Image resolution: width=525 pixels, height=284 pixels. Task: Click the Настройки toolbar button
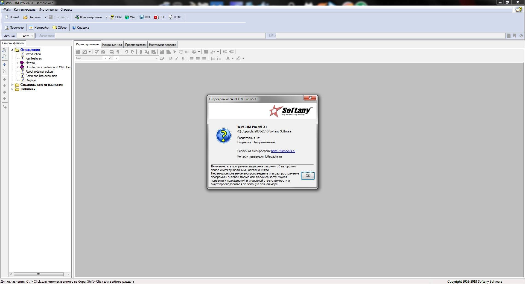(39, 28)
